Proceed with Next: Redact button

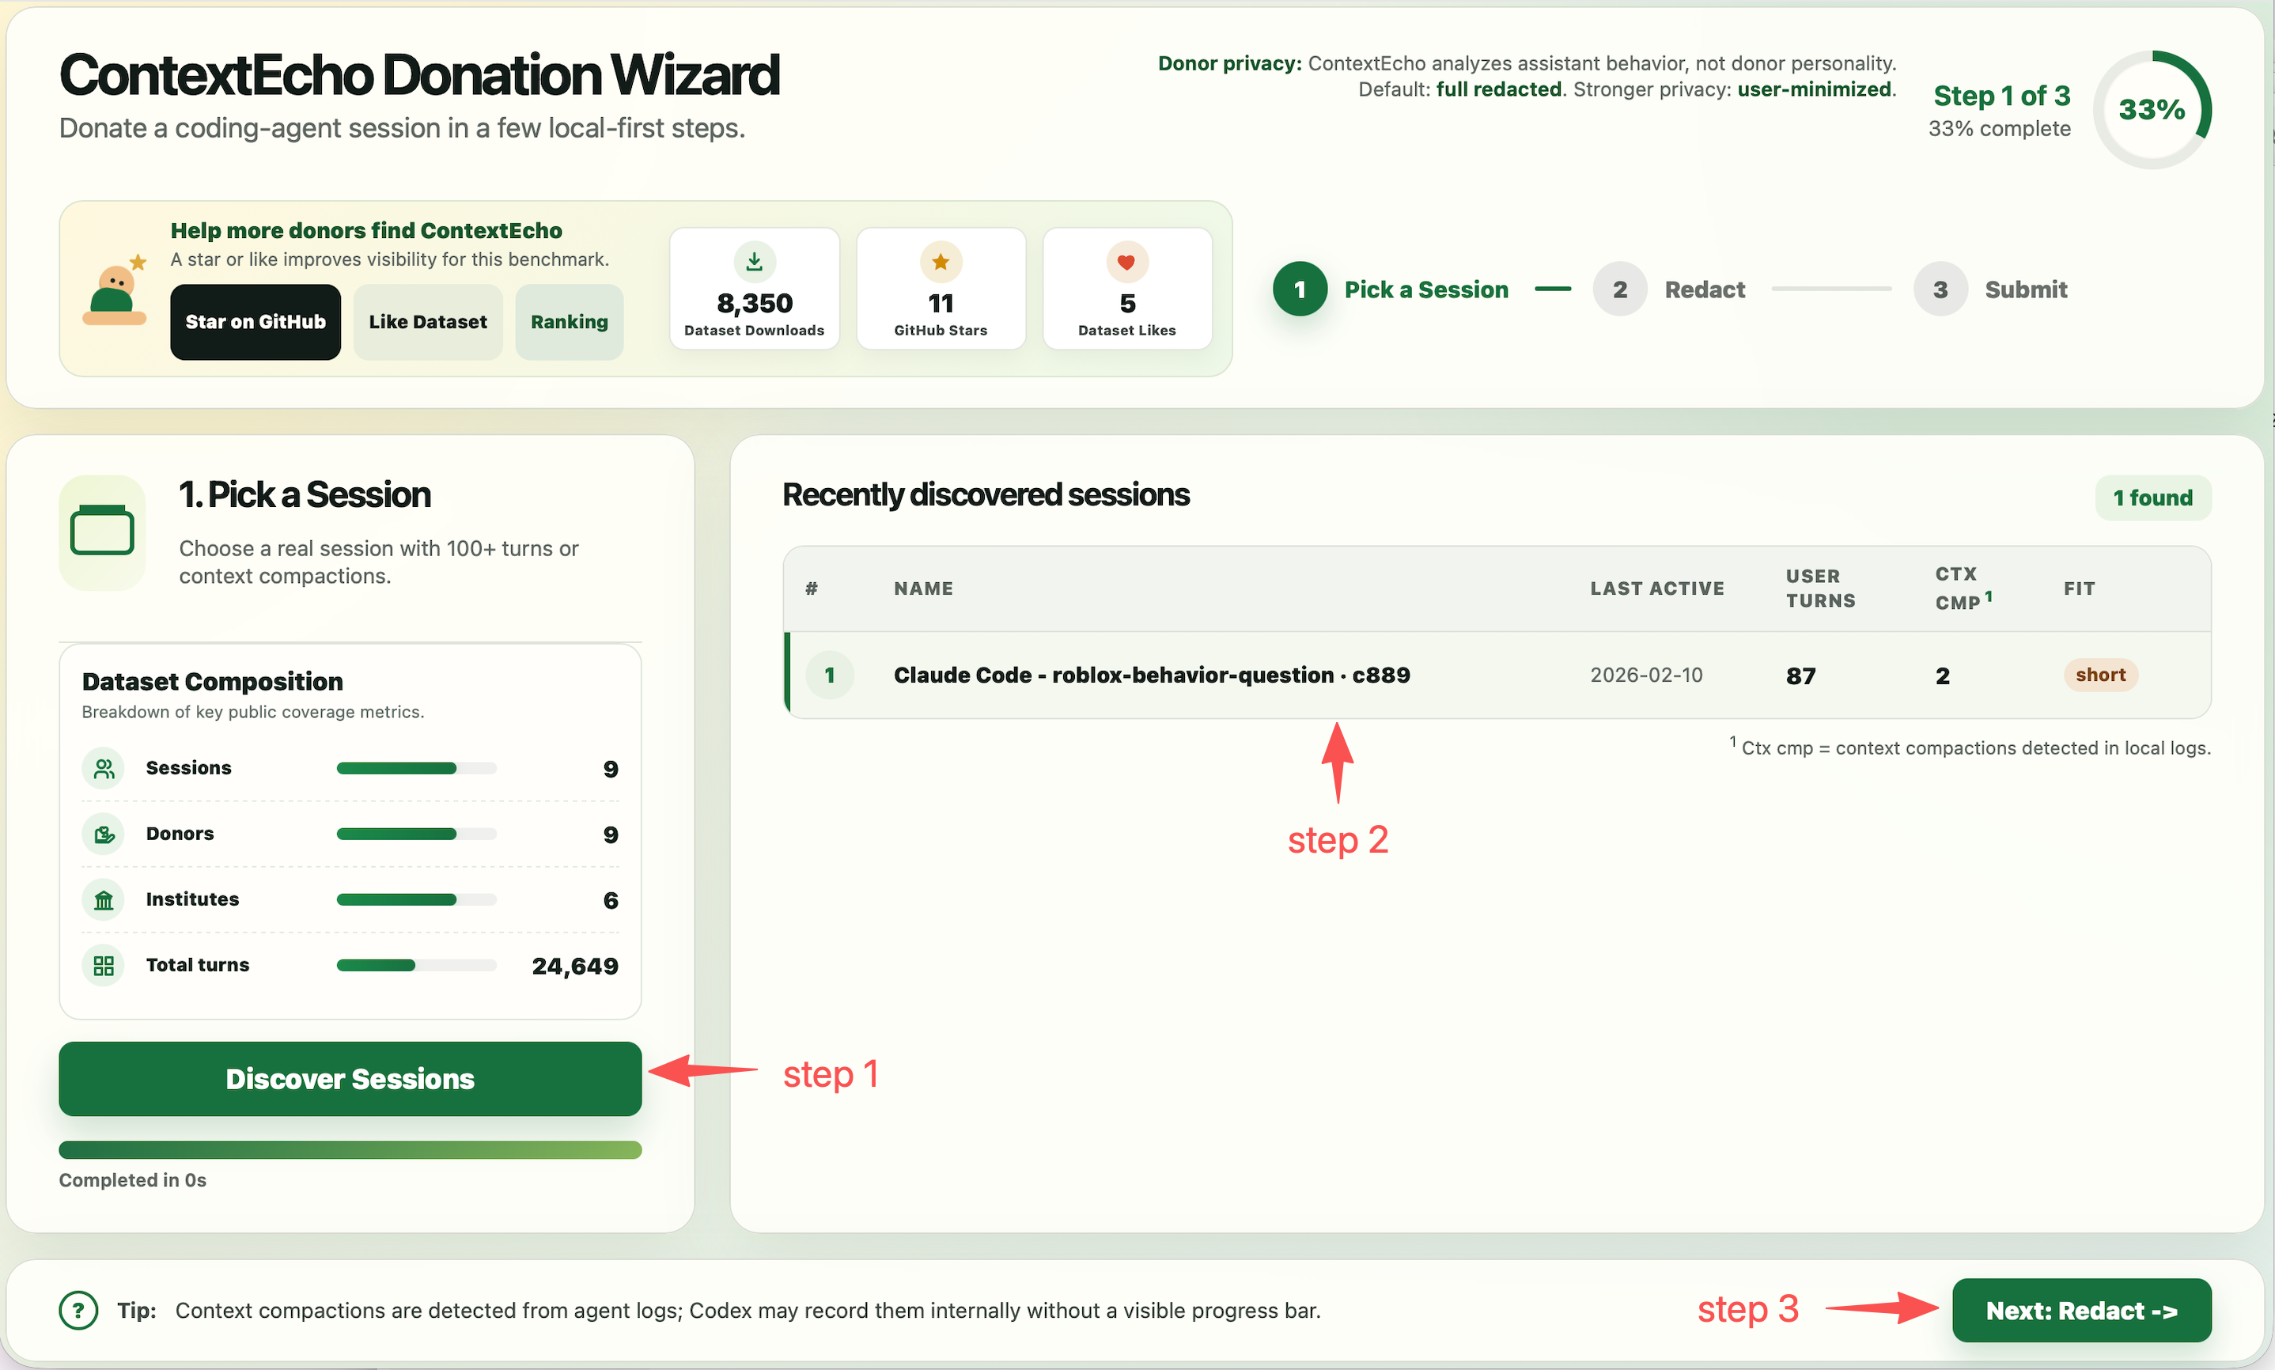coord(2081,1310)
